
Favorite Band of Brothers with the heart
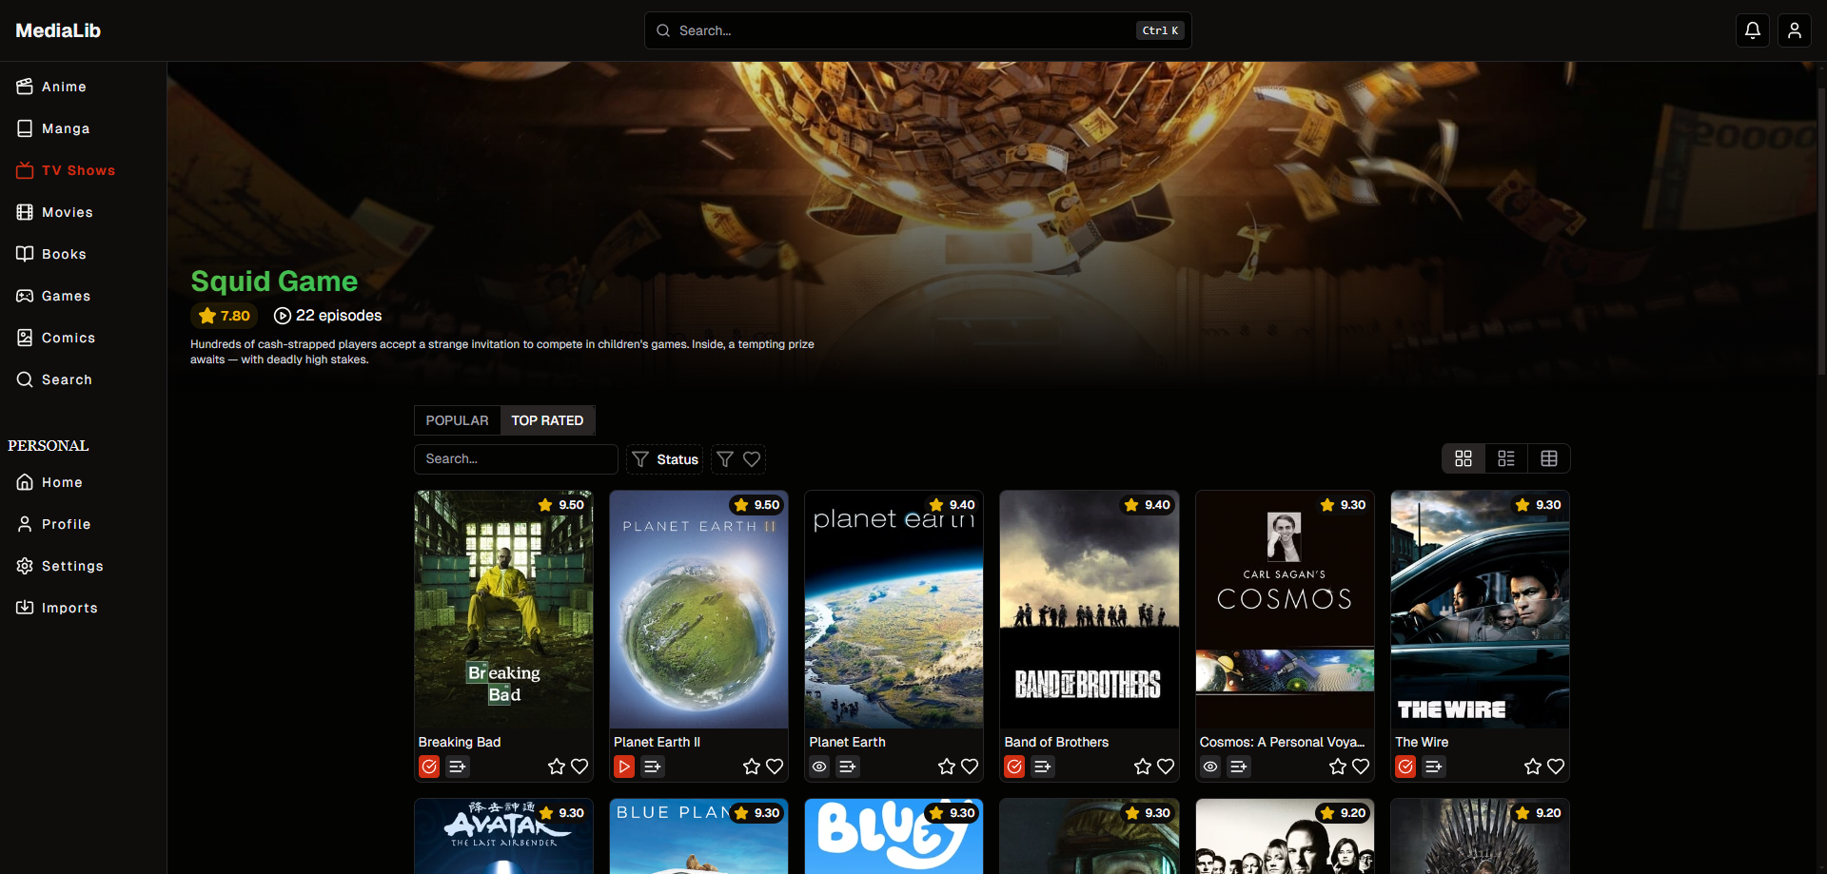point(1166,767)
